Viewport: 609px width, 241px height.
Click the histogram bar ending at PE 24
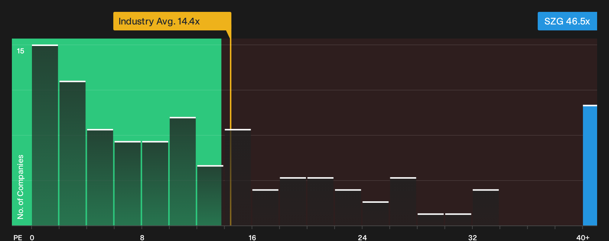(348, 208)
